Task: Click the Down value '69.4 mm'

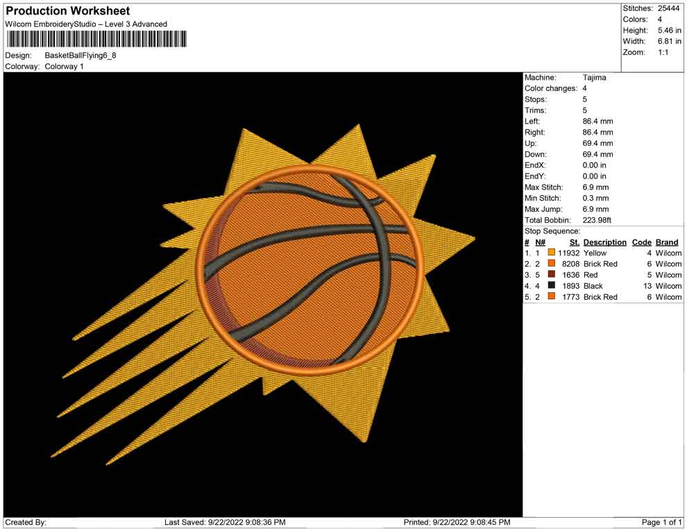Action: [597, 154]
